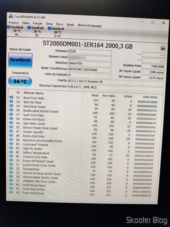
Task: Click the Pior Valor column header
Action: coord(109,96)
